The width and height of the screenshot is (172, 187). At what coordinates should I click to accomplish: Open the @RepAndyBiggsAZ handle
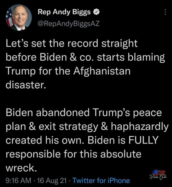69,23
